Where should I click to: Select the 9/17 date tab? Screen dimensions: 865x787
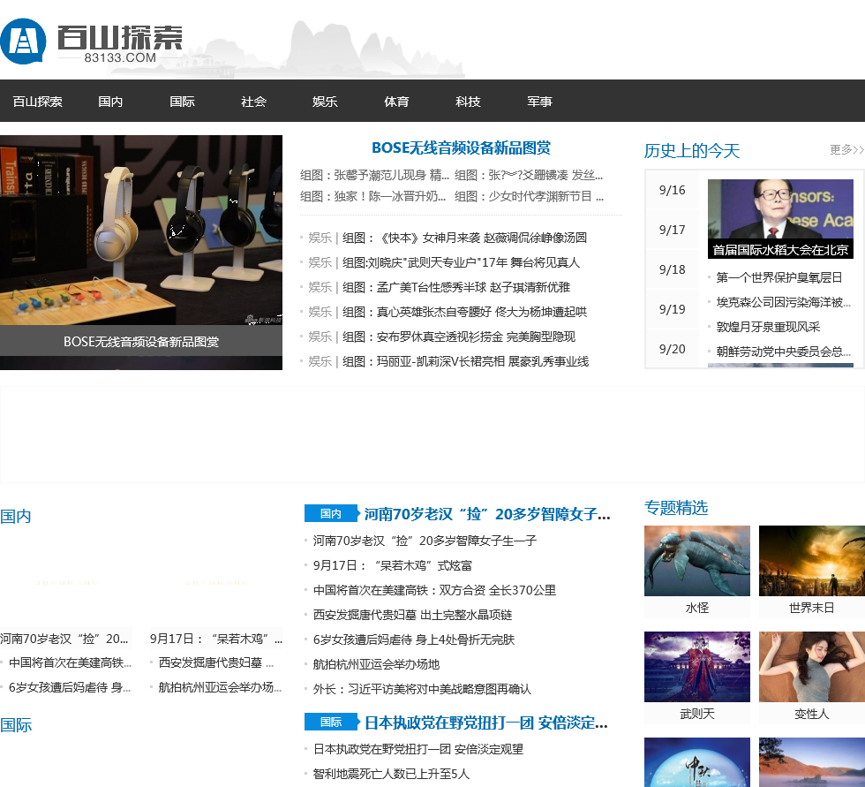[x=672, y=230]
